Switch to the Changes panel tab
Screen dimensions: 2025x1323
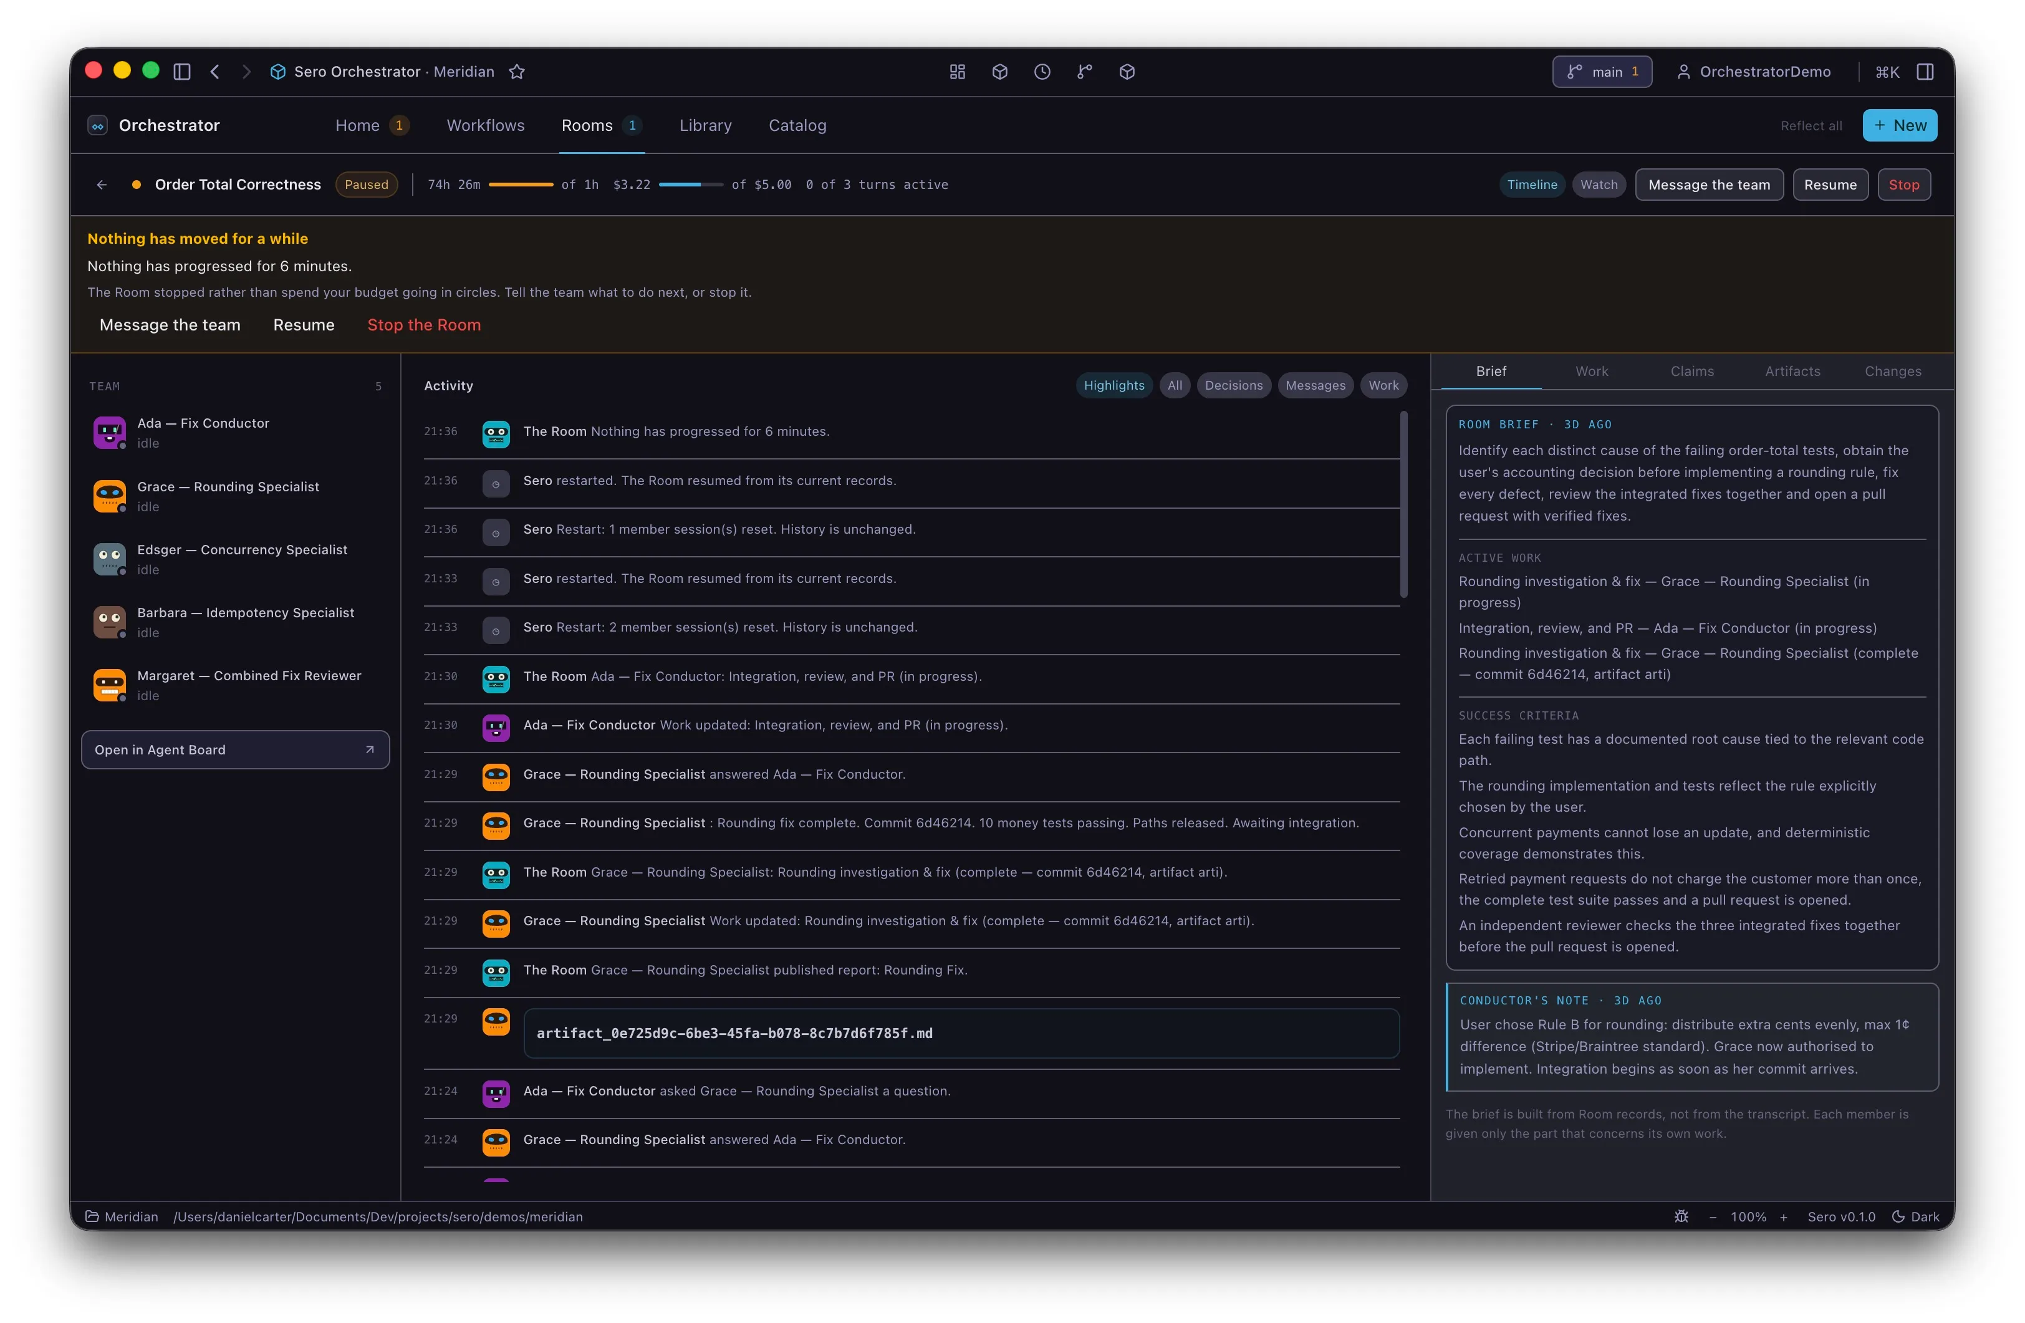(1892, 371)
